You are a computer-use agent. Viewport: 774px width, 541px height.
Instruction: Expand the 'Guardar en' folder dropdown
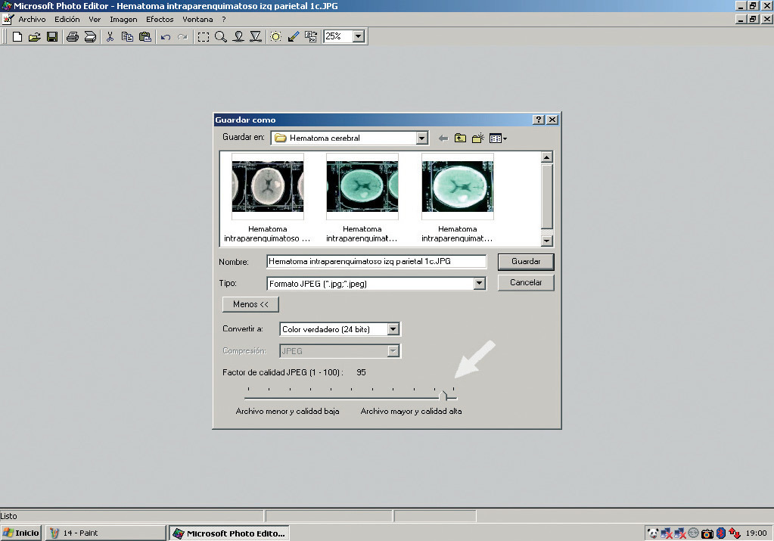[x=422, y=138]
